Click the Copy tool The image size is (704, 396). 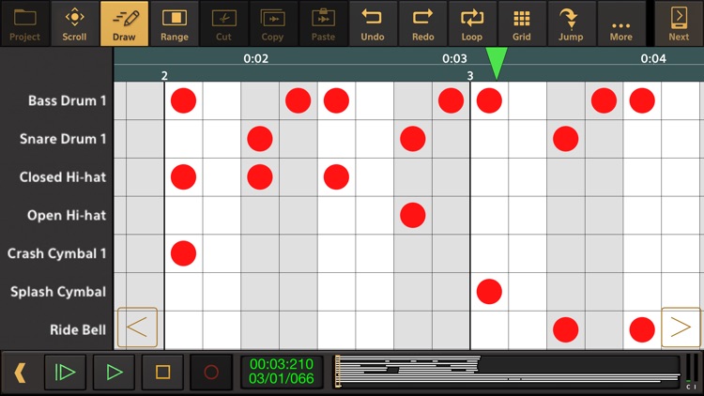(x=273, y=23)
